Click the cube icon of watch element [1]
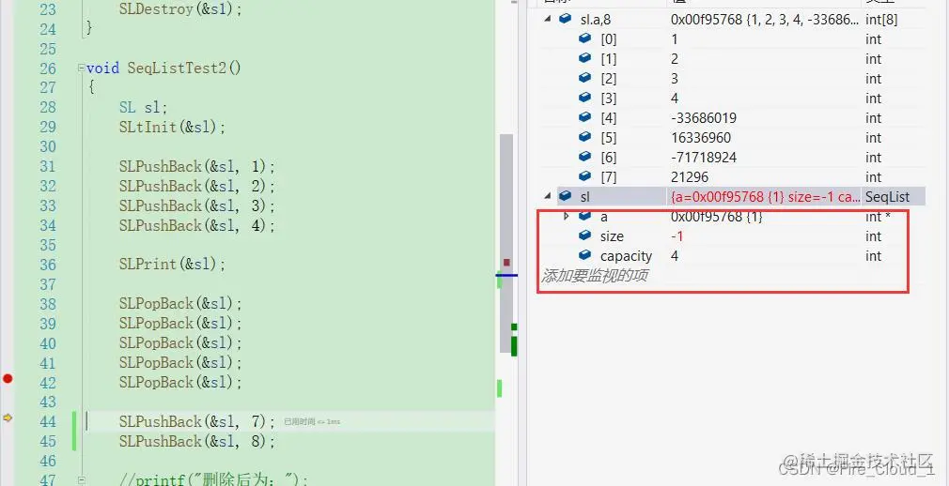This screenshot has width=949, height=486. click(x=584, y=58)
